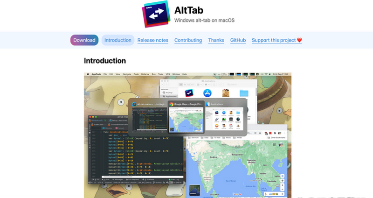Open the Event Log in AppCode
This screenshot has width=373, height=198.
[173, 180]
